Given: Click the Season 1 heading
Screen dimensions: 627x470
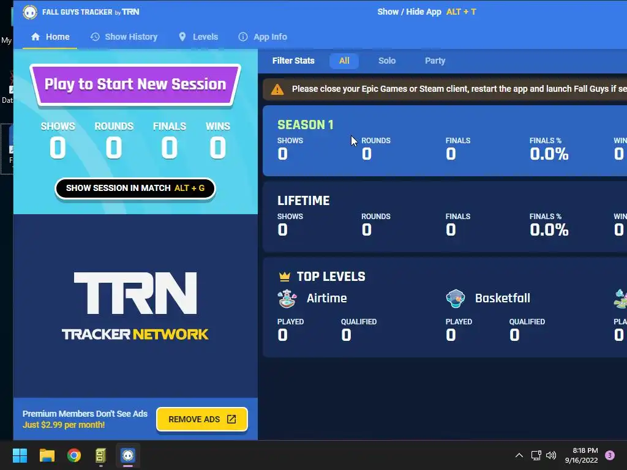Looking at the screenshot, I should tap(306, 125).
